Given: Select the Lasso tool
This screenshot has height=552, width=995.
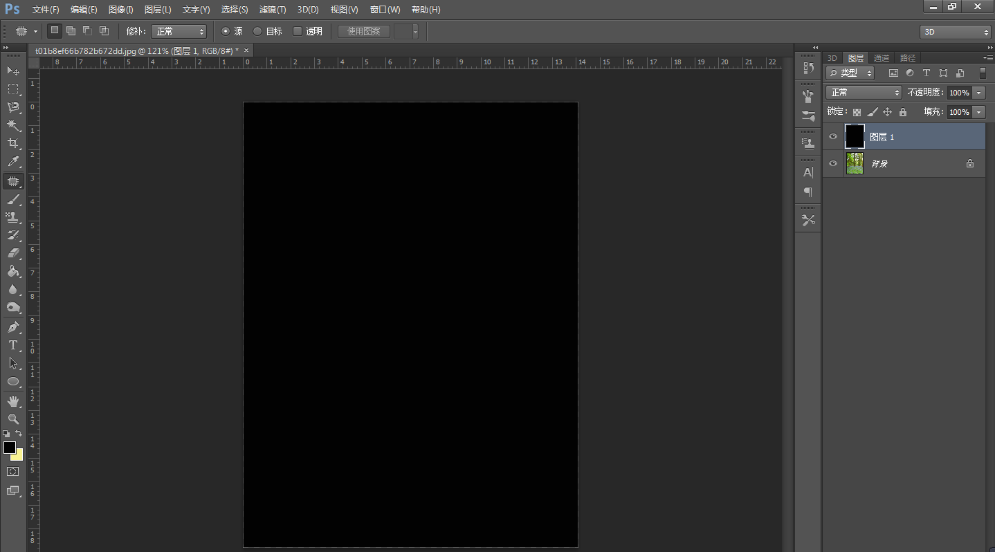Looking at the screenshot, I should (13, 107).
